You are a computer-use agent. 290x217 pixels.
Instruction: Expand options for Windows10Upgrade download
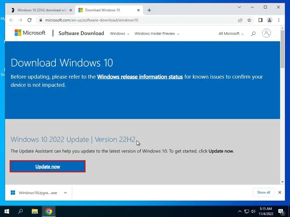point(65,193)
